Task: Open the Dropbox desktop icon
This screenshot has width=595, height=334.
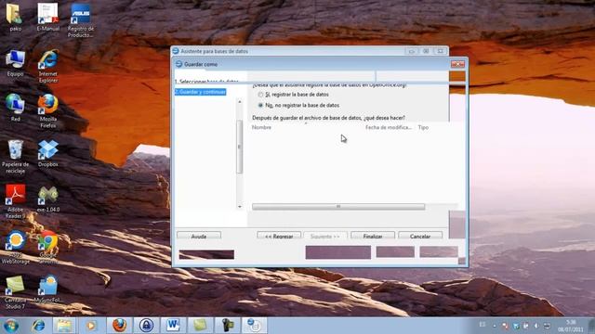Action: (x=47, y=153)
